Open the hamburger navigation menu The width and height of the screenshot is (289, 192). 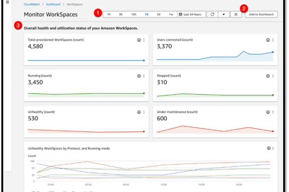pyautogui.click(x=7, y=2)
